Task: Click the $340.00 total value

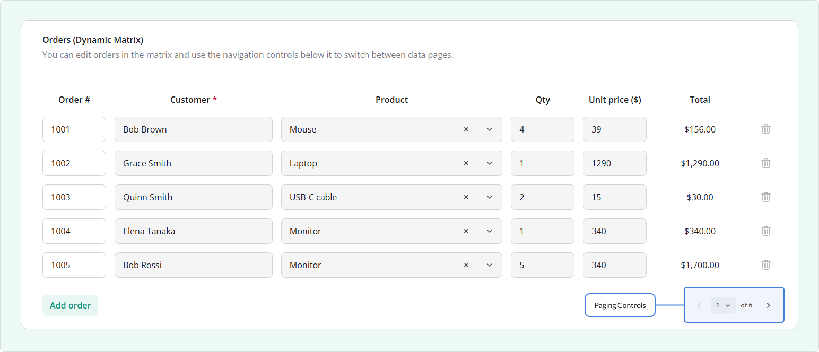Action: (700, 231)
